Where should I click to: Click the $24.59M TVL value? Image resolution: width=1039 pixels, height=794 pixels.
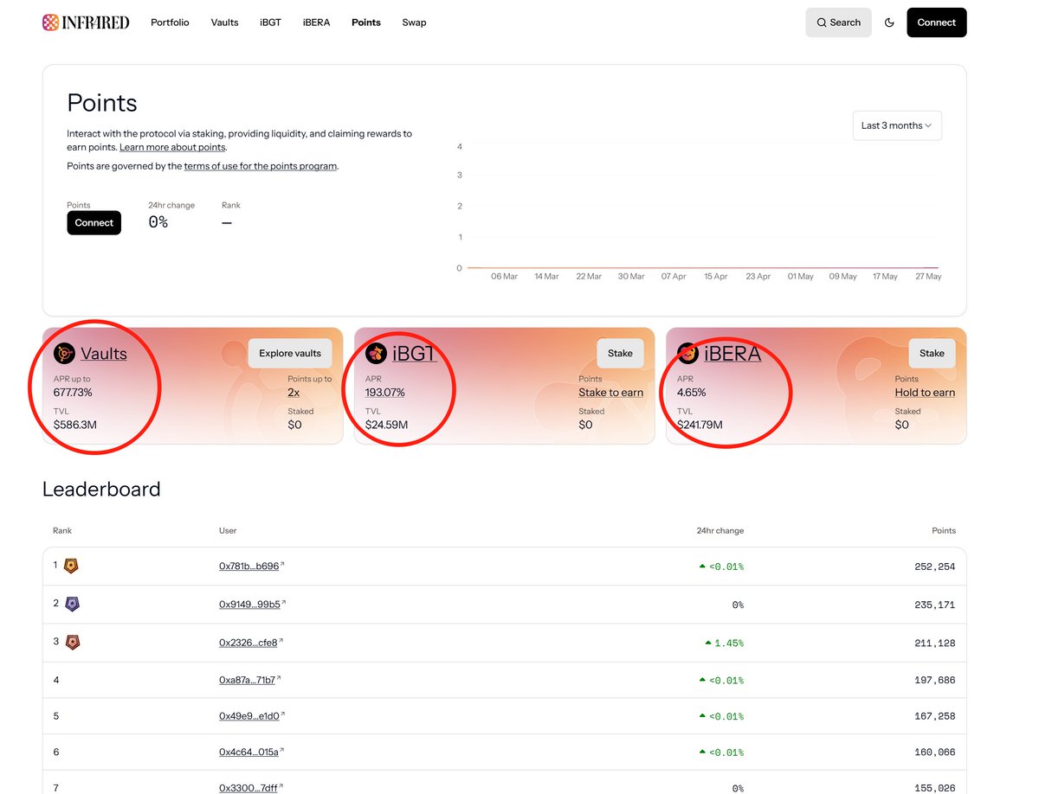(386, 425)
